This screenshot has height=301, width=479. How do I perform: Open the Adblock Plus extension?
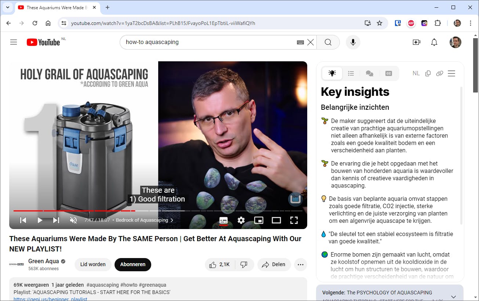click(x=411, y=23)
